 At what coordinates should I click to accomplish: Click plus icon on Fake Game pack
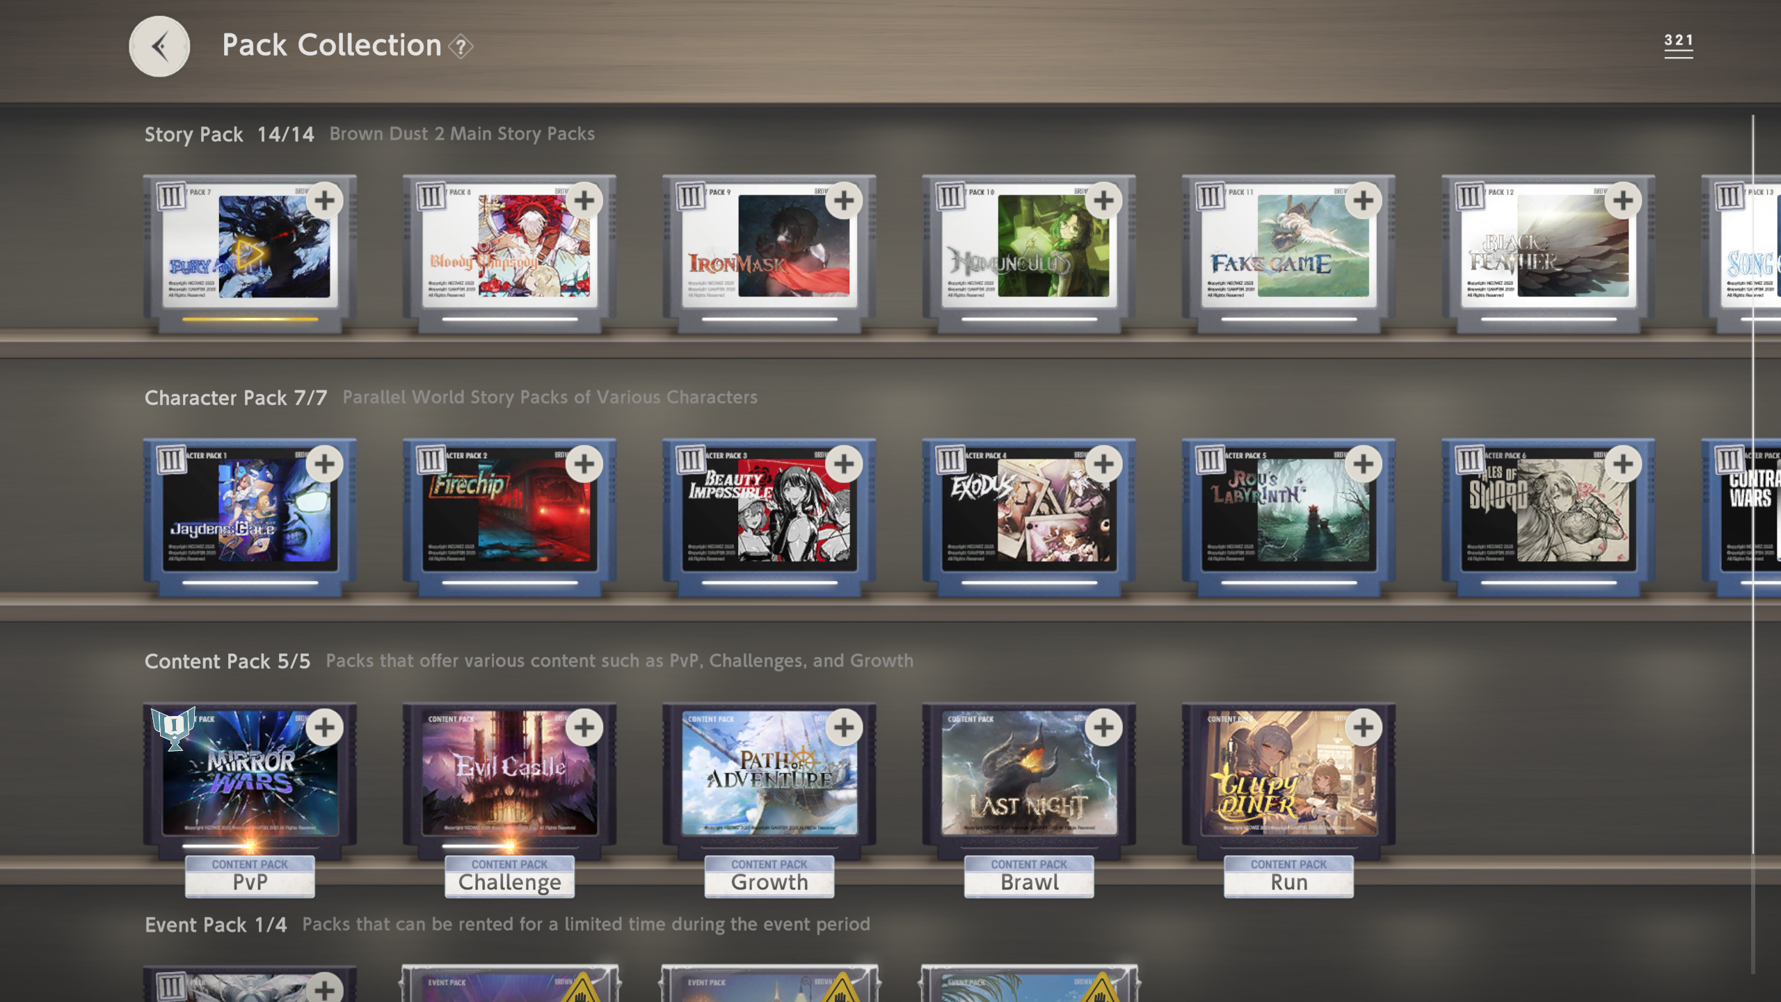(x=1363, y=200)
